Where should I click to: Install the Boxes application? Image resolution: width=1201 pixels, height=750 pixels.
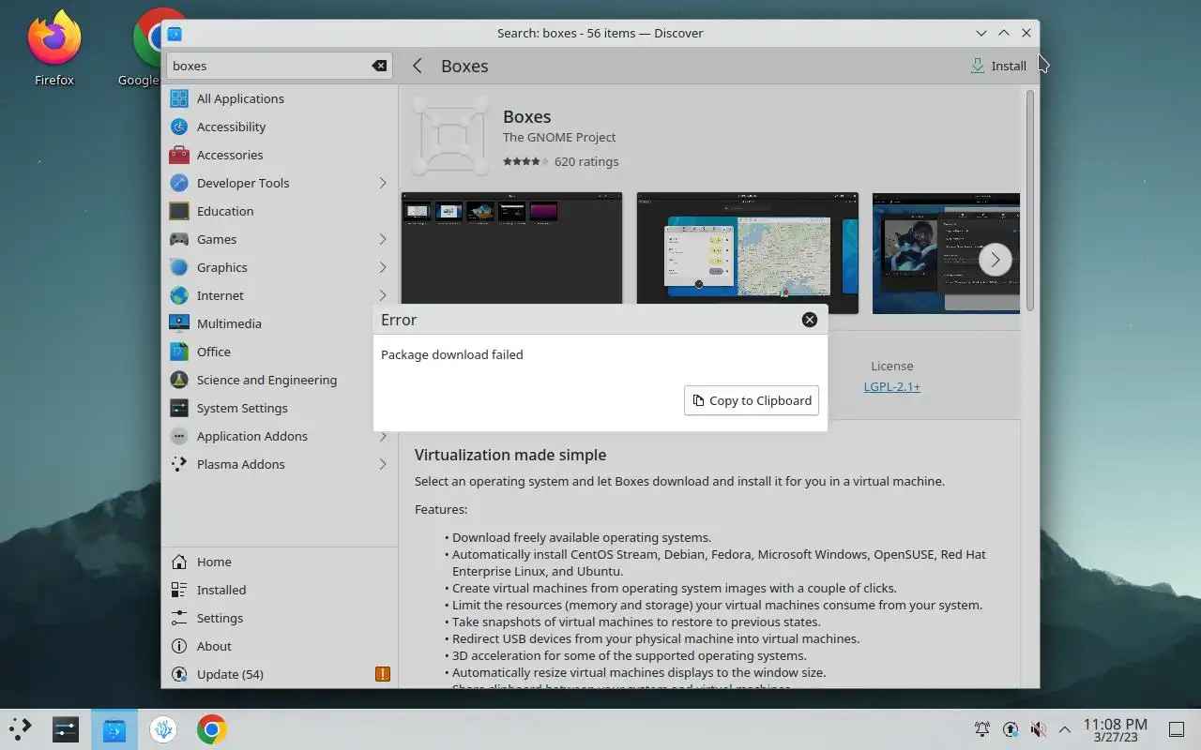[x=998, y=66]
